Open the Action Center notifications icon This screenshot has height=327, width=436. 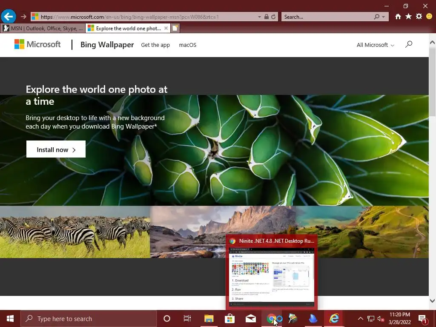coord(422,319)
